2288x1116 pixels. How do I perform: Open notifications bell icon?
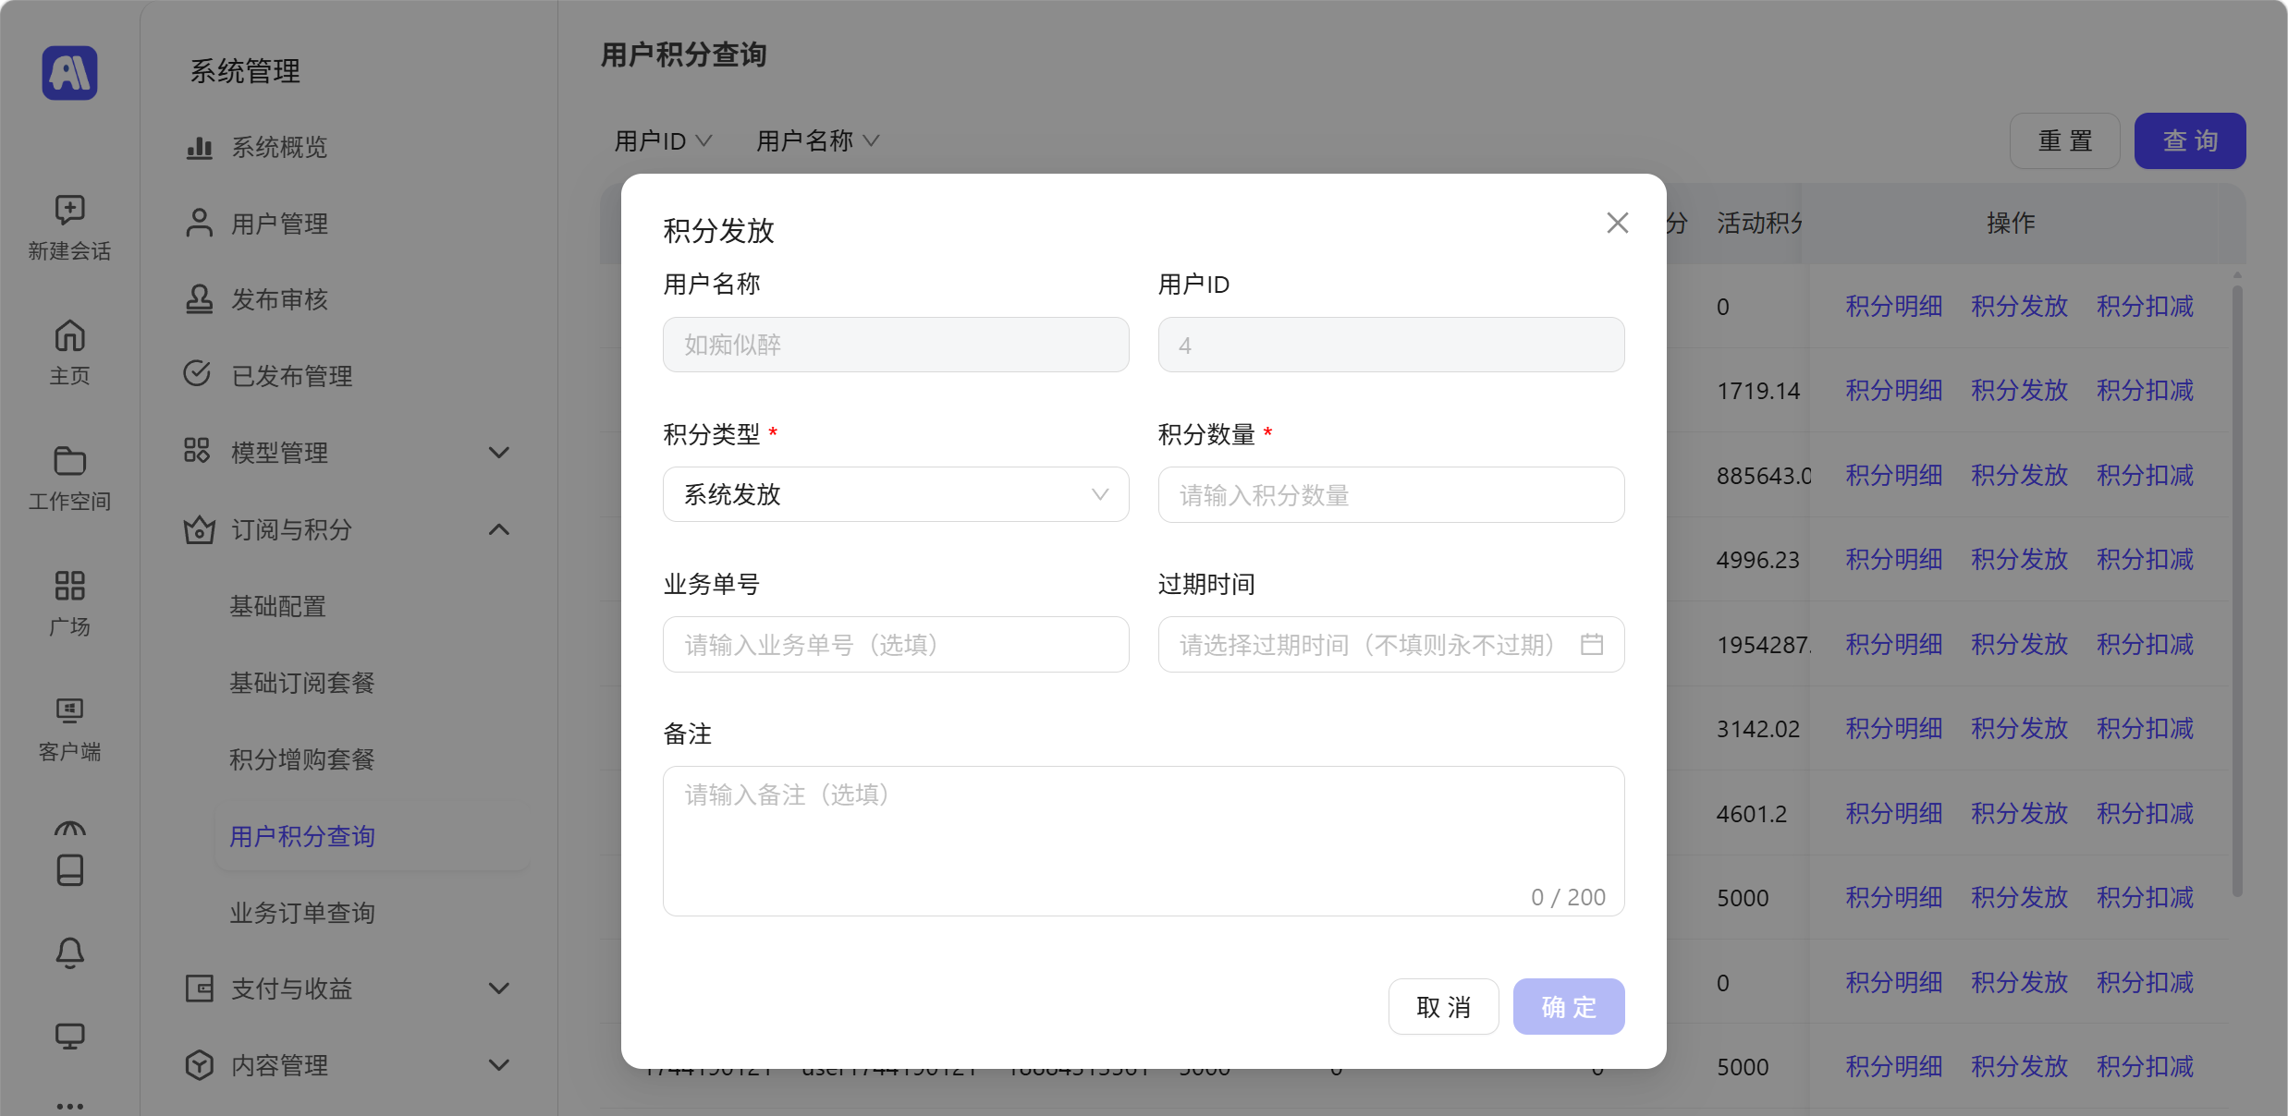click(69, 952)
